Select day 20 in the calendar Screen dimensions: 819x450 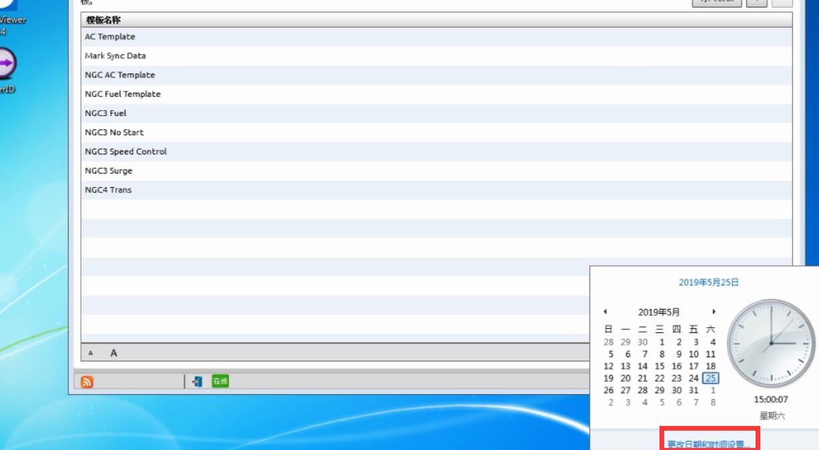[x=625, y=378]
